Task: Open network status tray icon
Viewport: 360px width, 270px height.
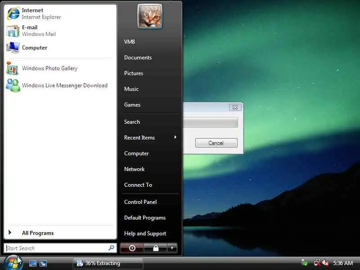Action: point(317,263)
